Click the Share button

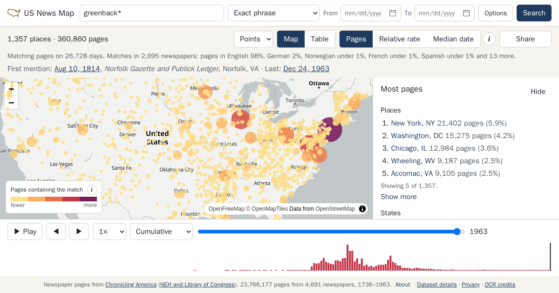point(525,39)
